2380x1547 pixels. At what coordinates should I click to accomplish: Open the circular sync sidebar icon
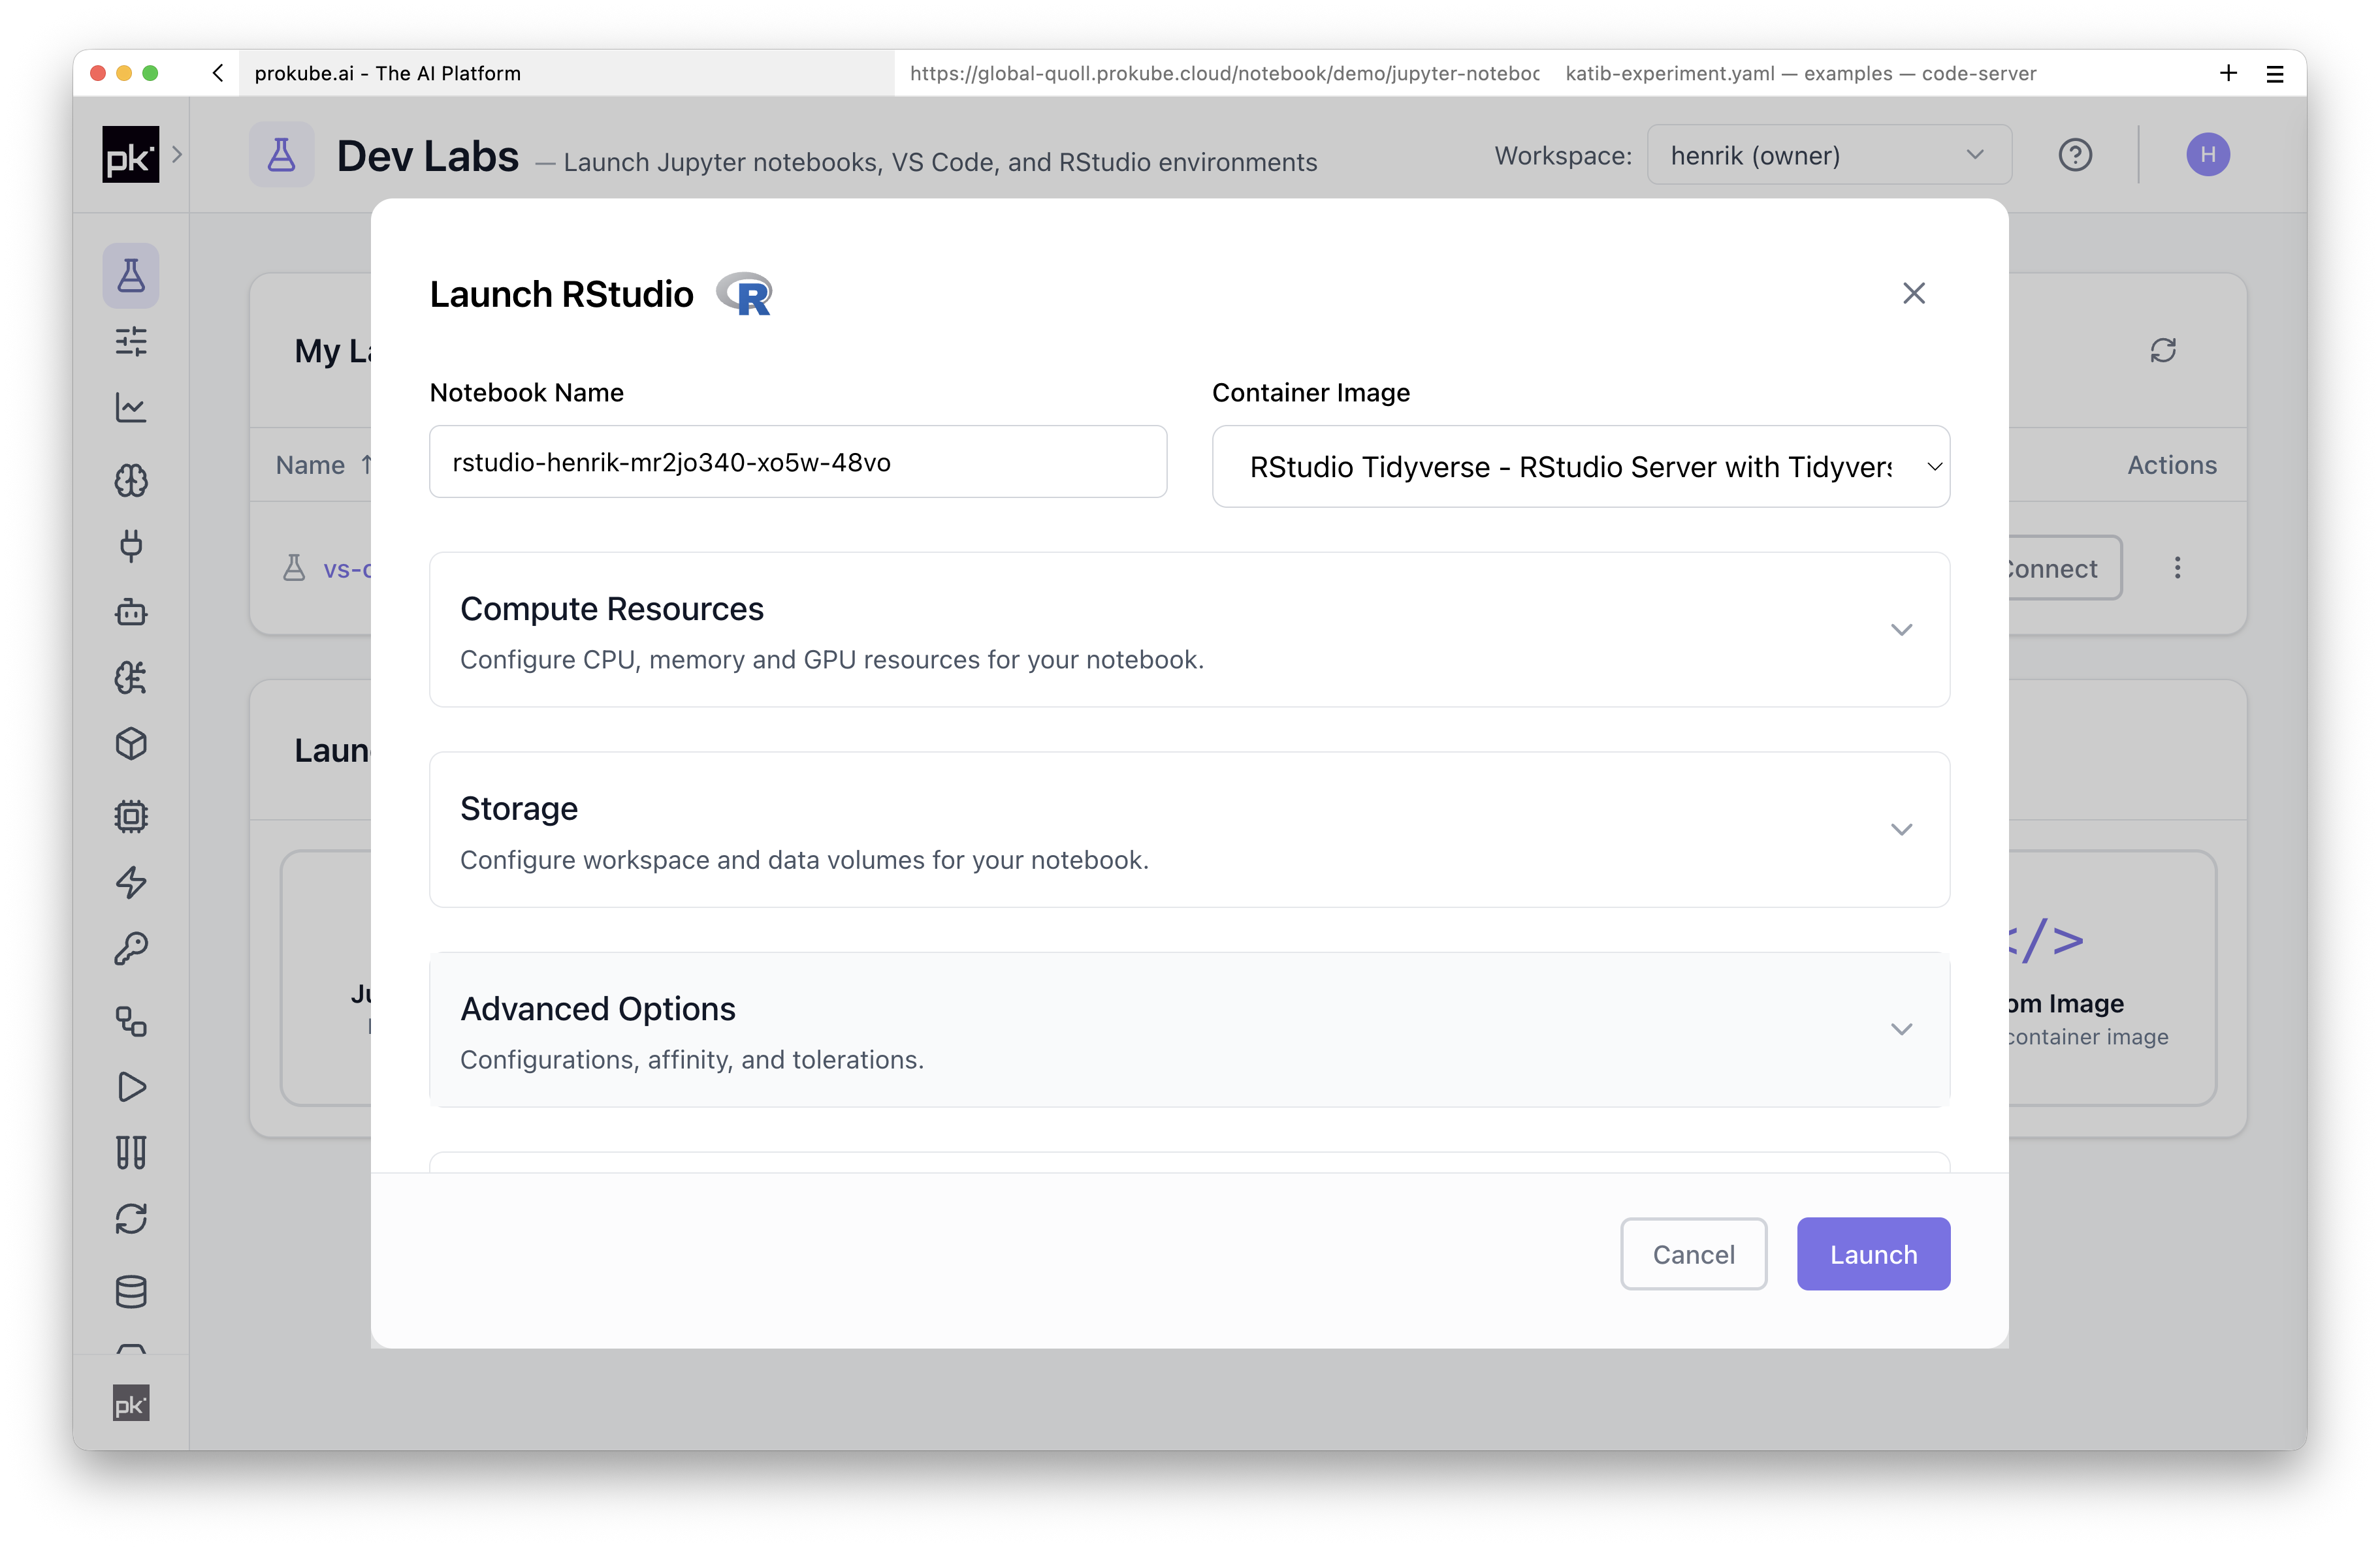131,1219
